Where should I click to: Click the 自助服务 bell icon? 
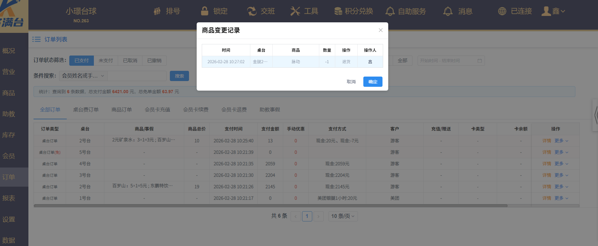(x=390, y=11)
